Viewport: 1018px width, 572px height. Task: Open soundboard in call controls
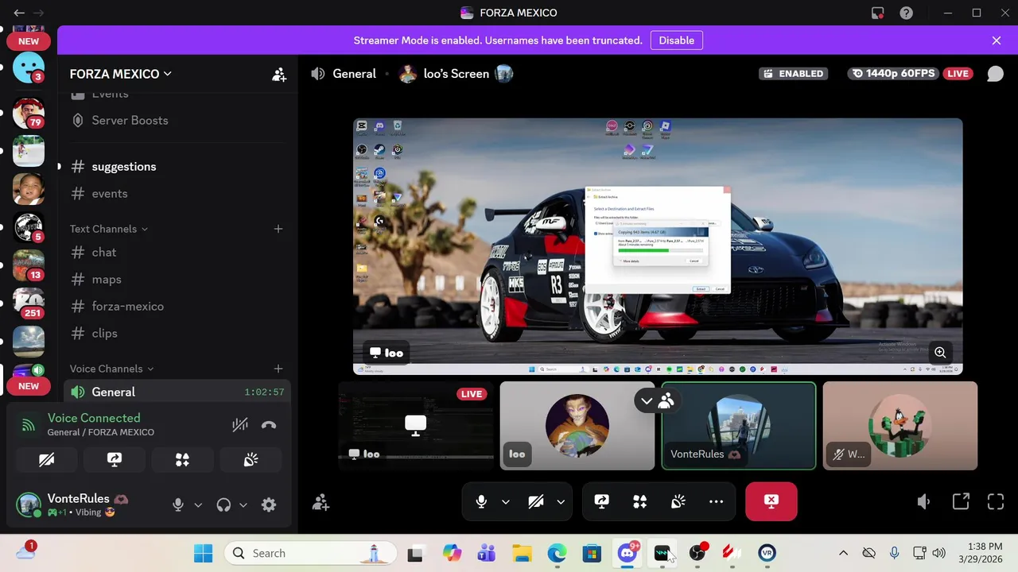pyautogui.click(x=678, y=501)
